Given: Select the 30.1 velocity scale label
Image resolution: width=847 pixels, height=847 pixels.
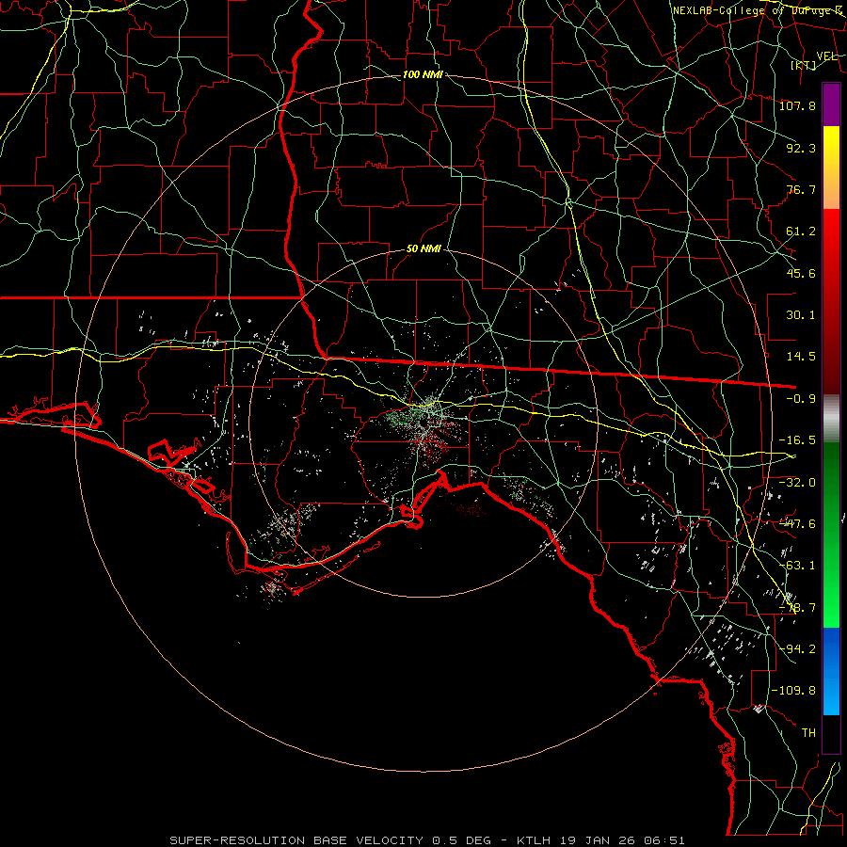Looking at the screenshot, I should [x=801, y=315].
